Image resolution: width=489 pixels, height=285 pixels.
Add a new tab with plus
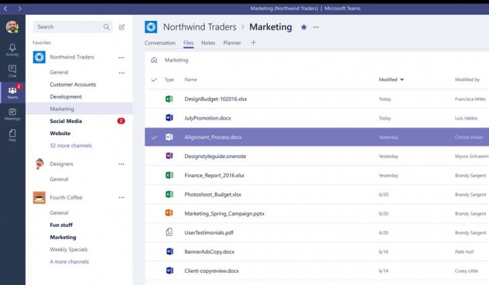(254, 42)
